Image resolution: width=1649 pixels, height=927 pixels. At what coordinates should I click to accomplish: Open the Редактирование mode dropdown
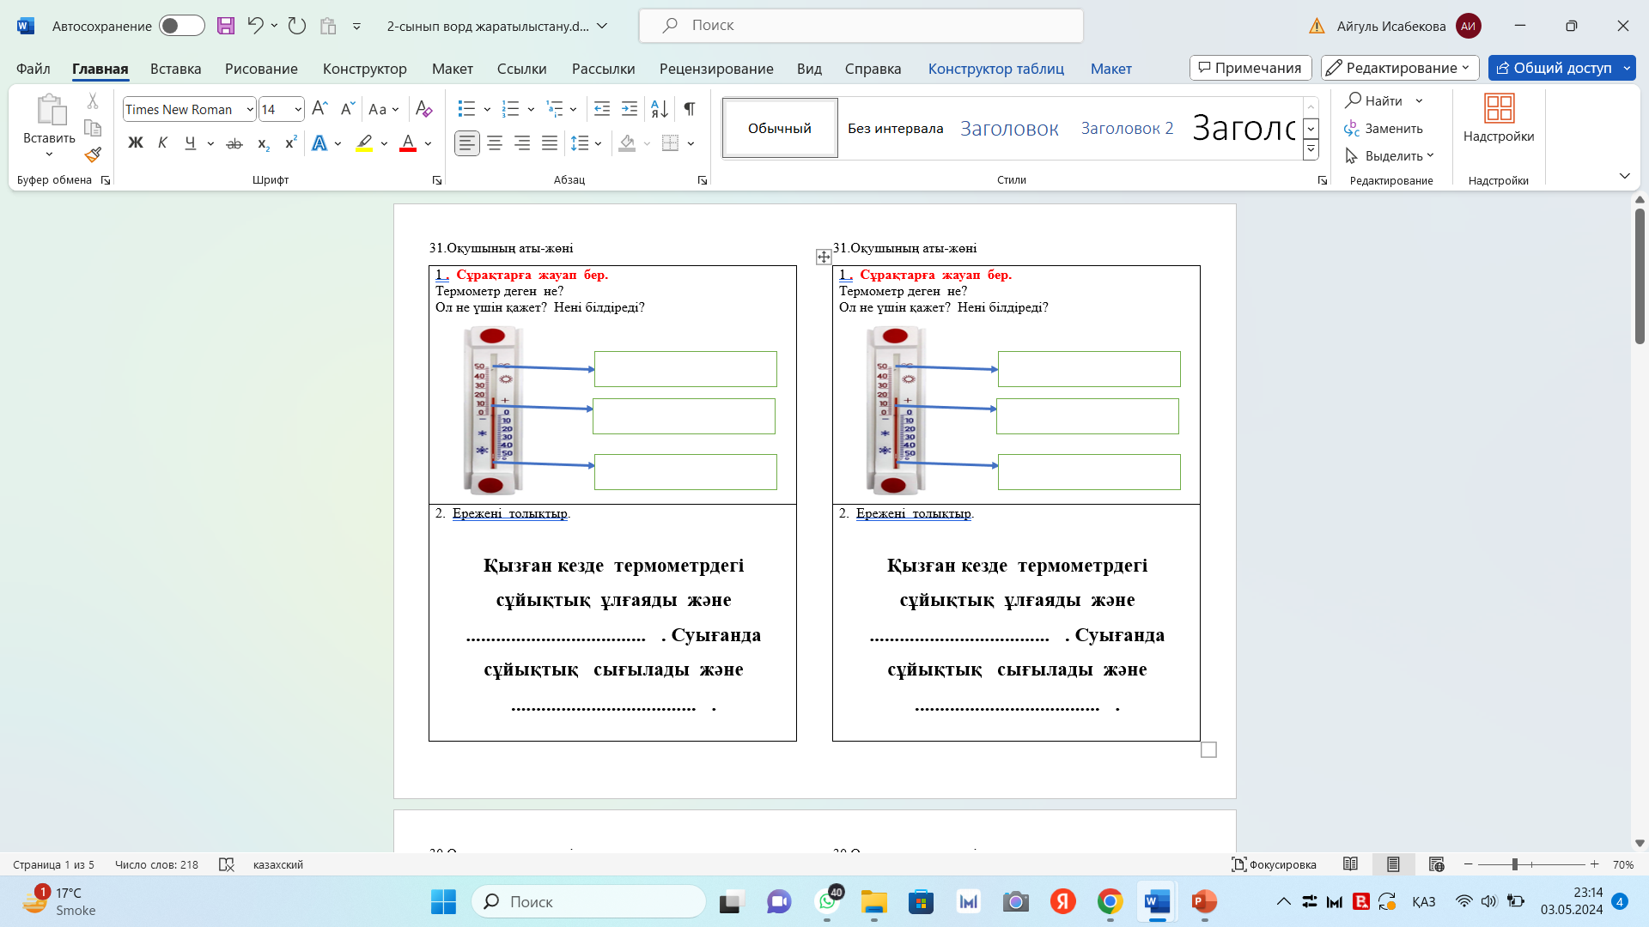[x=1400, y=68]
